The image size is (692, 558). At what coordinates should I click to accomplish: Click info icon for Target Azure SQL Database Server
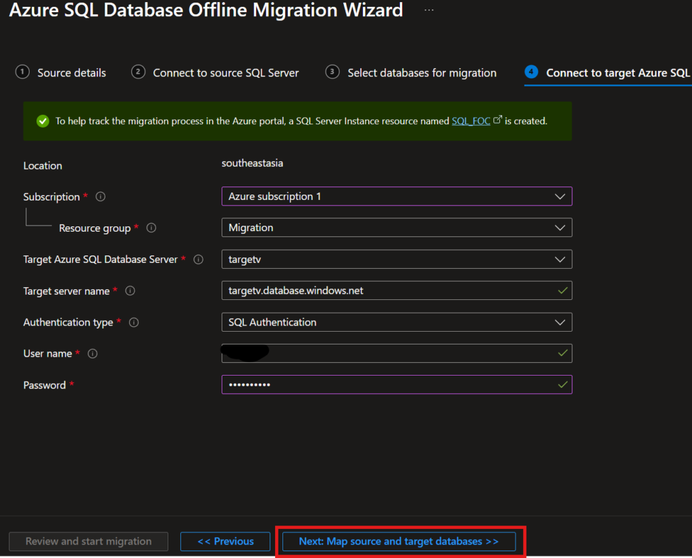[x=199, y=259]
